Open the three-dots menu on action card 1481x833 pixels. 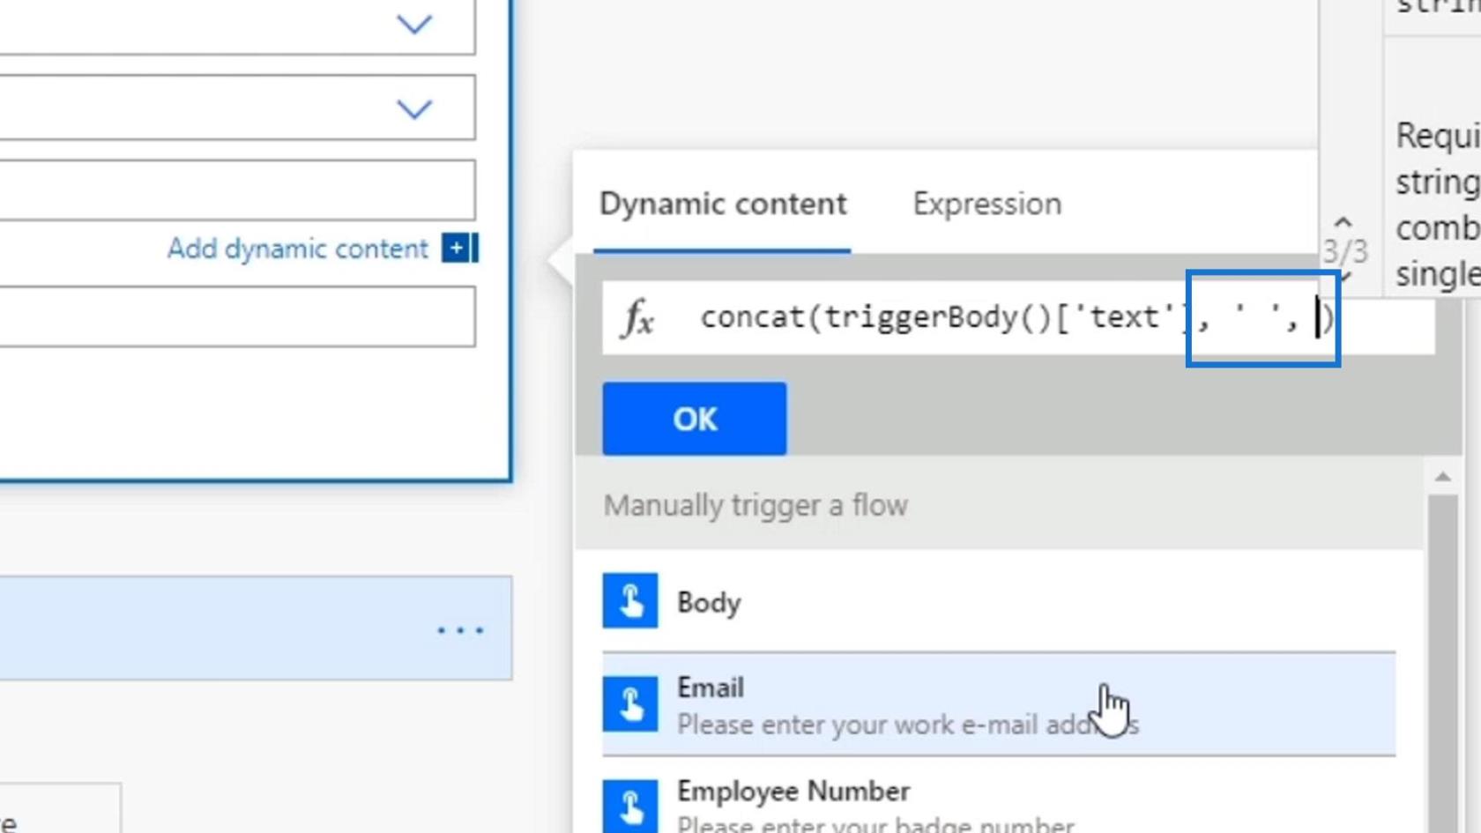pos(461,630)
